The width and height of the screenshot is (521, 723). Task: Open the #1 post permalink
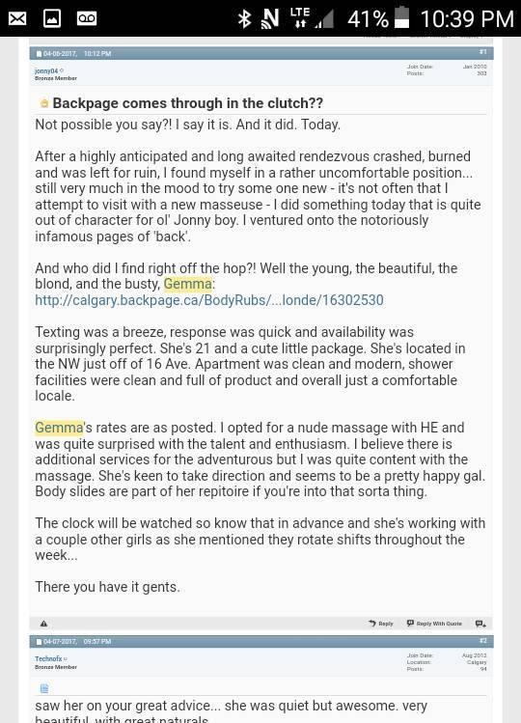[x=482, y=52]
